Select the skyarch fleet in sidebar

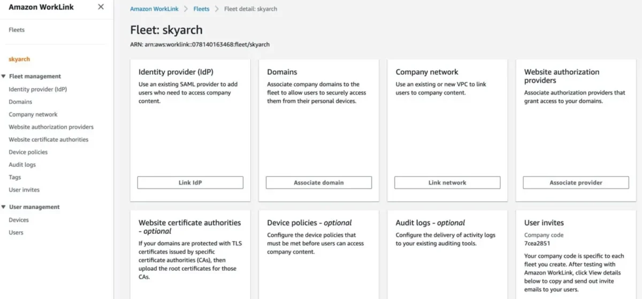(x=19, y=59)
